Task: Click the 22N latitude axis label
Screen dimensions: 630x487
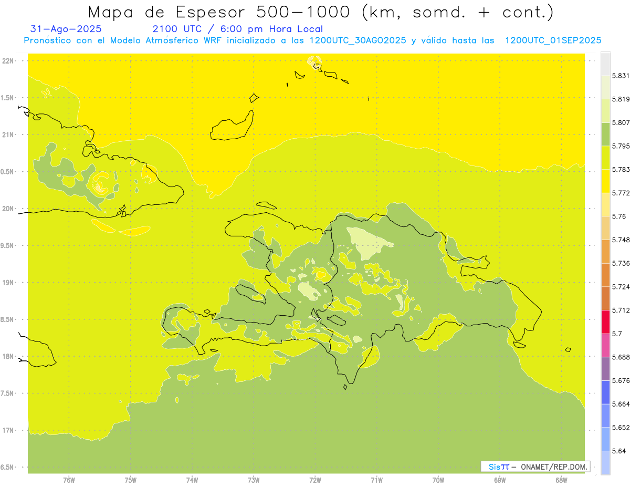Action: click(9, 61)
